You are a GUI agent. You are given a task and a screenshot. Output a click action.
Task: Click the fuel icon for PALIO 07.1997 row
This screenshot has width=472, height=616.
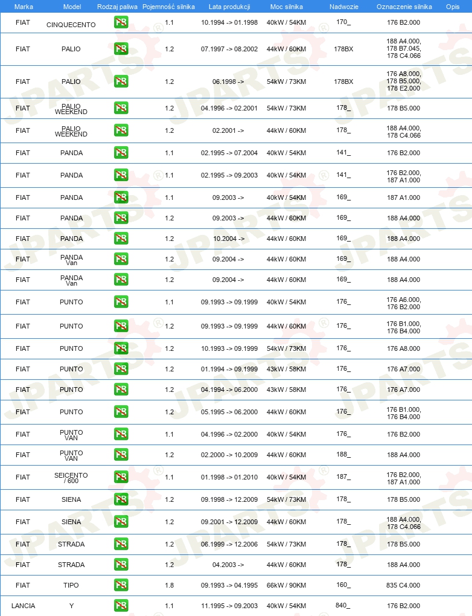click(121, 49)
